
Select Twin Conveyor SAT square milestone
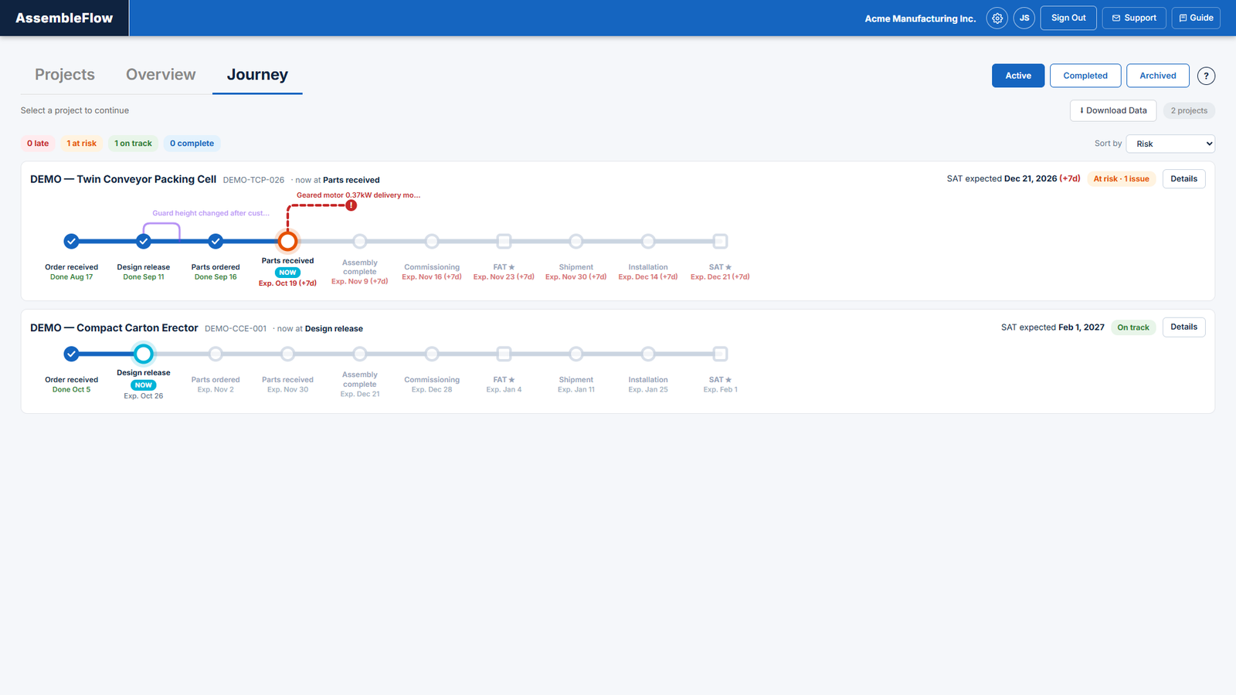pyautogui.click(x=720, y=241)
